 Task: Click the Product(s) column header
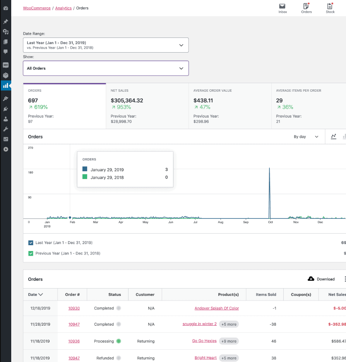[228, 294]
